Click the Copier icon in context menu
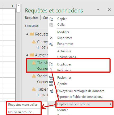 pyautogui.click(x=51, y=19)
